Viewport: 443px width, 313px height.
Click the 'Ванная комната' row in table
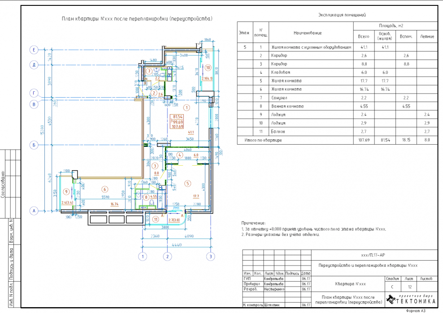pyautogui.click(x=287, y=107)
